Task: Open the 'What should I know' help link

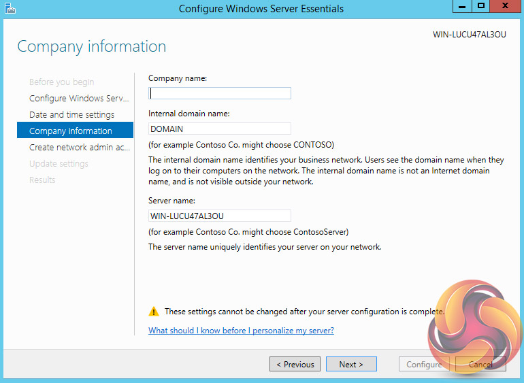Action: click(241, 331)
